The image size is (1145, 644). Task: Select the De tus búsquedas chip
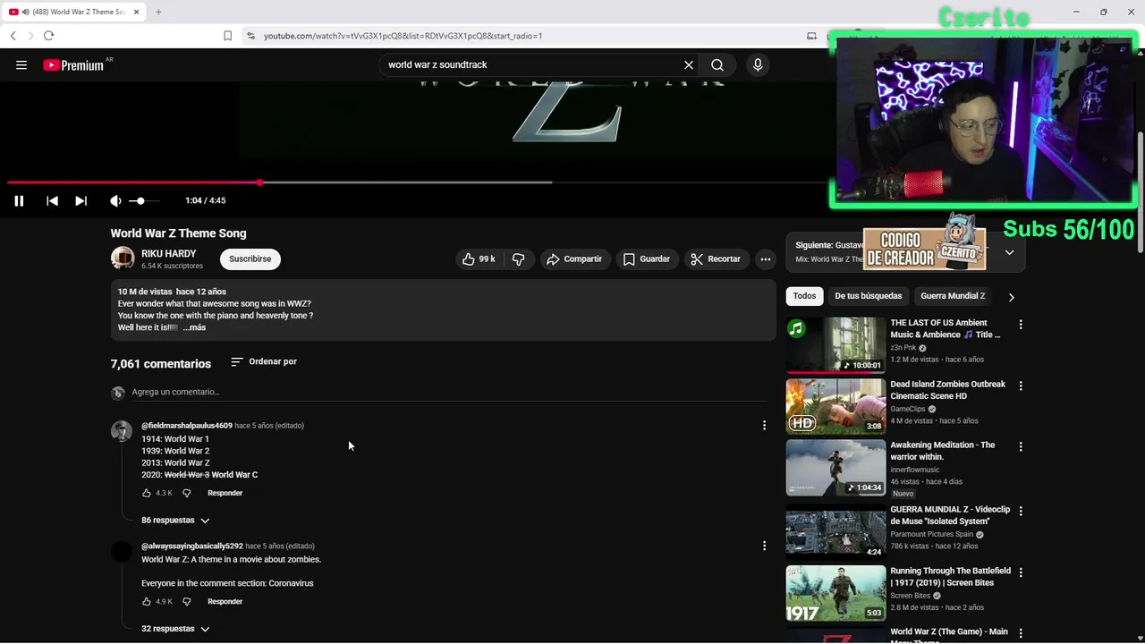tap(869, 296)
